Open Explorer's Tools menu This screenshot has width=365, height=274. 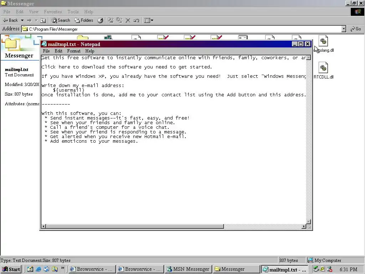[x=73, y=12]
